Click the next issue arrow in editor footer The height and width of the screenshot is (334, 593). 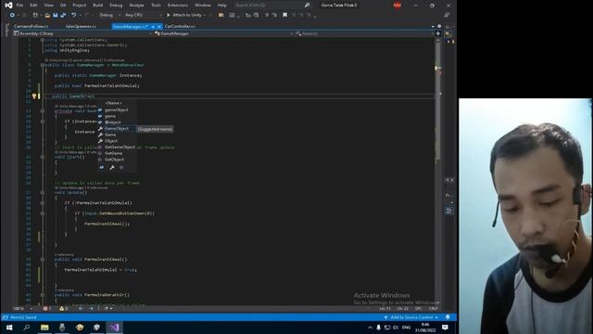click(91, 309)
